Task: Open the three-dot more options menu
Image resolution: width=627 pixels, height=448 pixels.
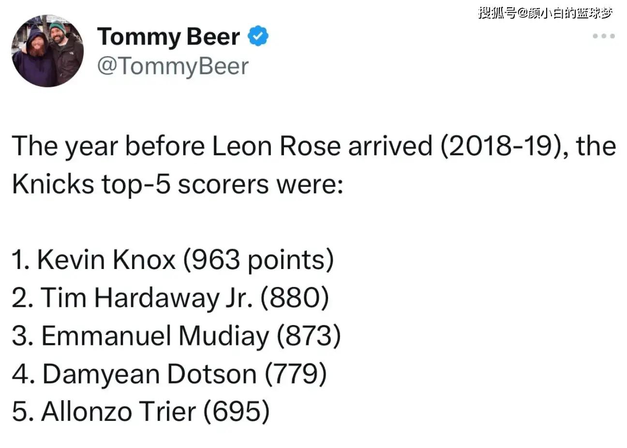Action: 604,36
